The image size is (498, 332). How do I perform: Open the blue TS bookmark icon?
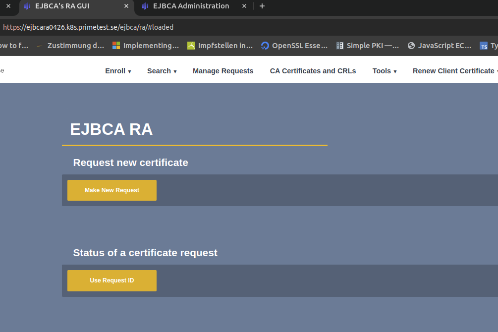pos(484,46)
